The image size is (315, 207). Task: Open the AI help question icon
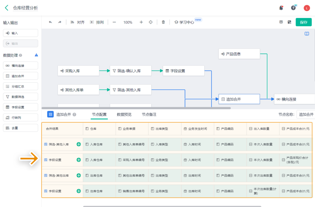[x=293, y=8]
